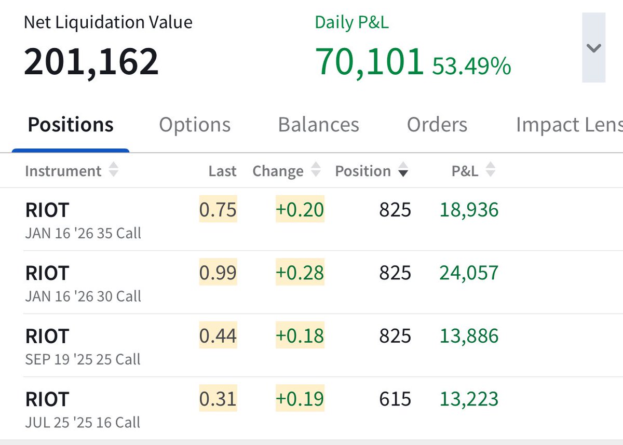
Task: Click the Change column header label
Action: pos(278,171)
